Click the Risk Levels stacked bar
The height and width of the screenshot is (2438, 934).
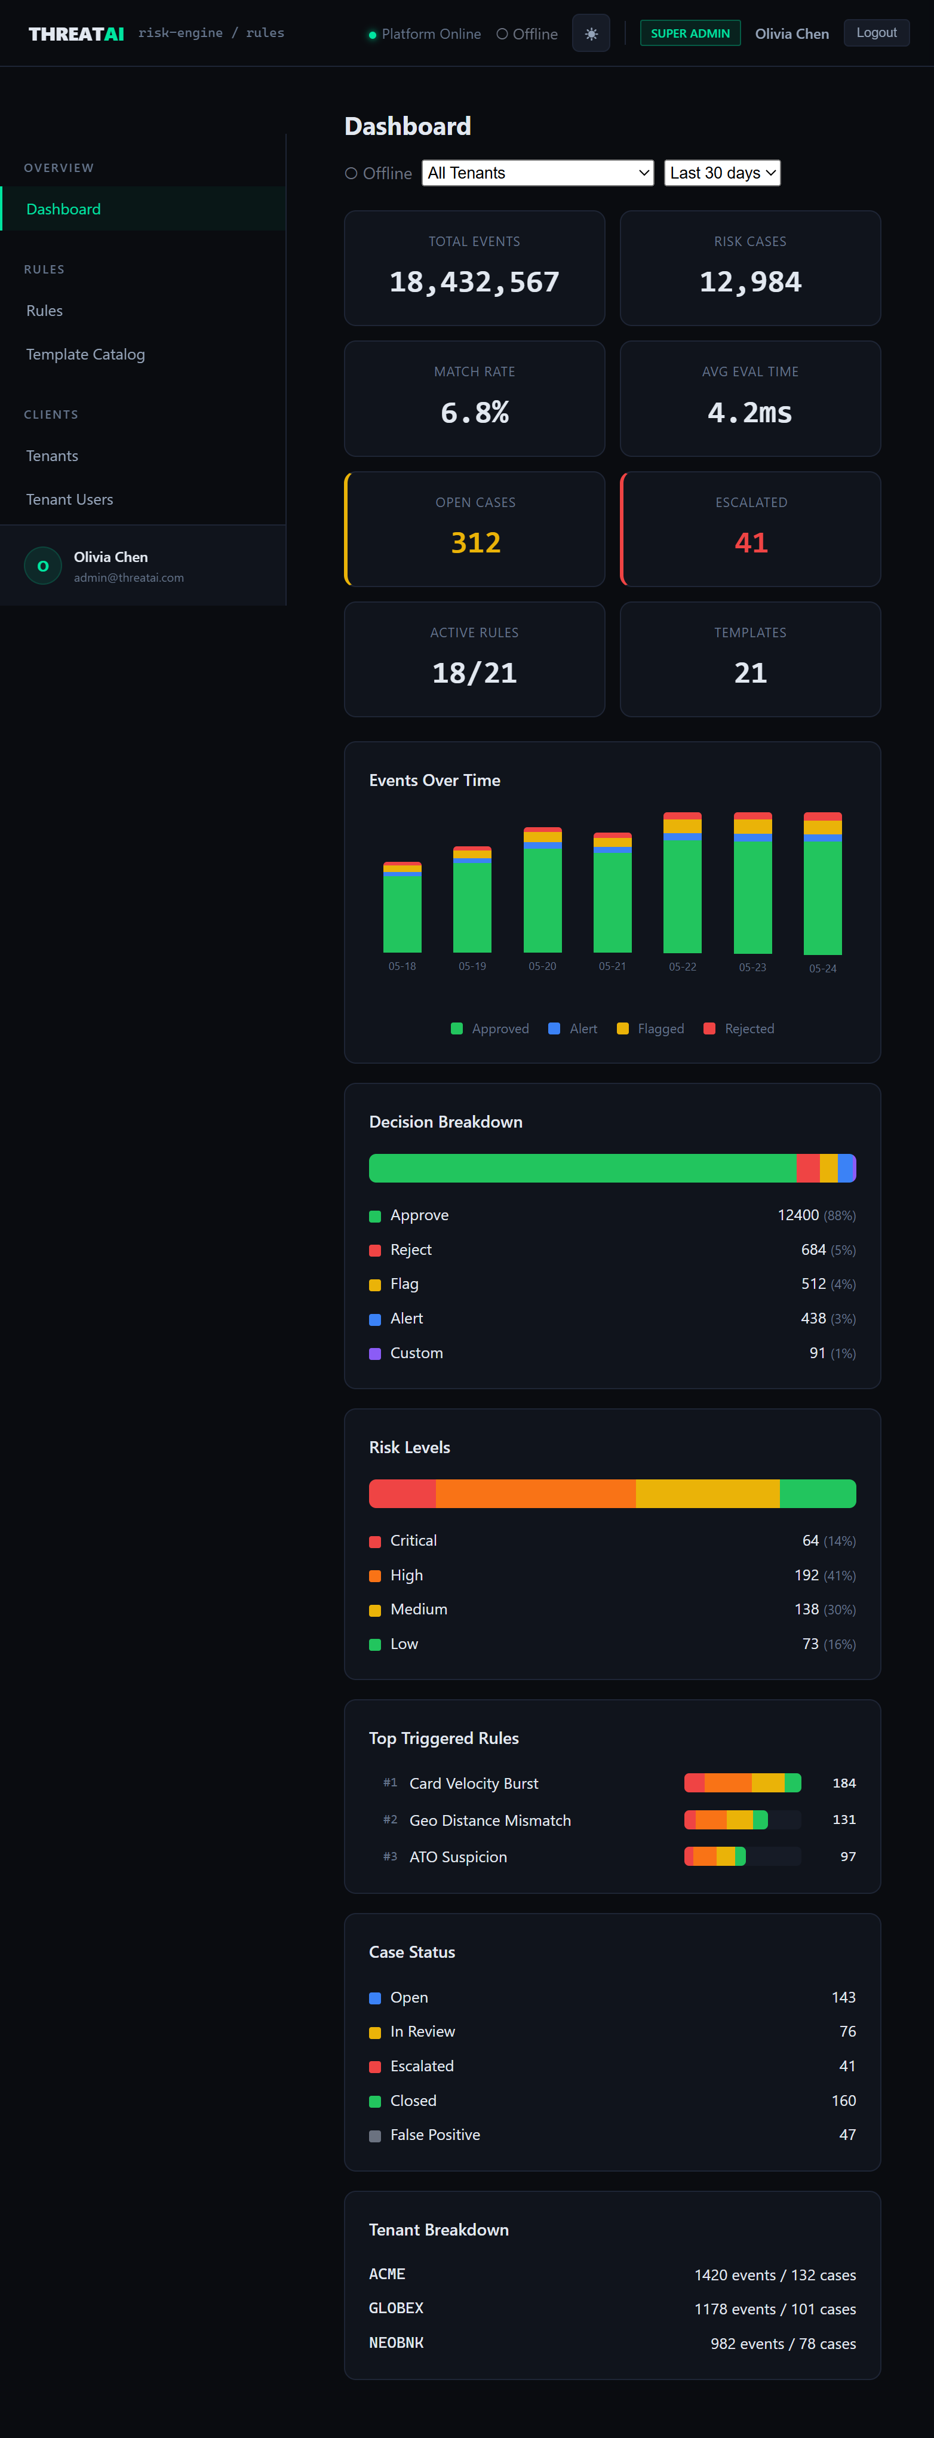click(x=612, y=1494)
